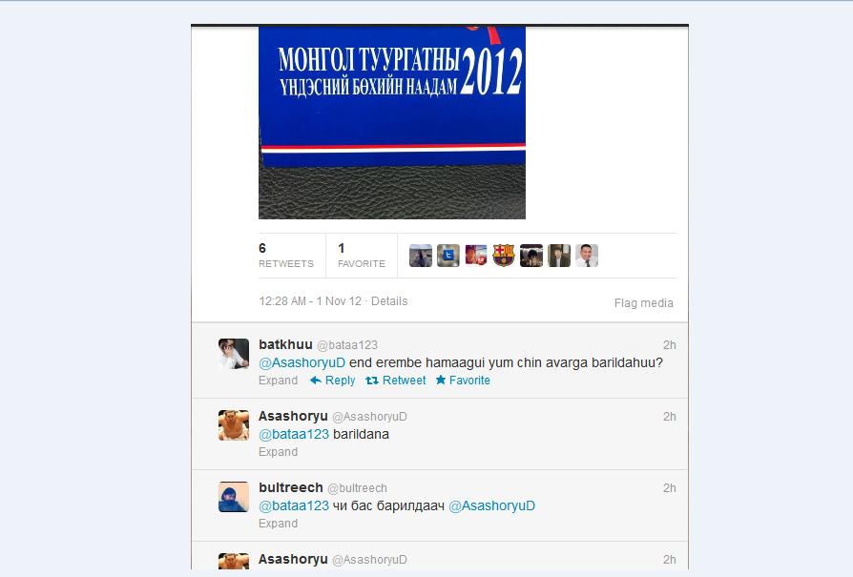Open the 6 Retweets count
This screenshot has height=577, width=853.
tap(286, 256)
